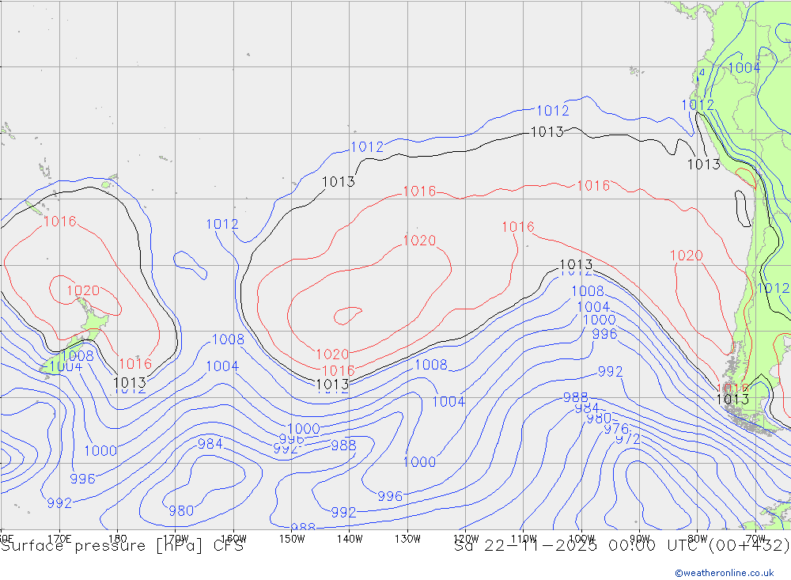
Task: Click the 90W longitude axis label
Action: (x=640, y=538)
